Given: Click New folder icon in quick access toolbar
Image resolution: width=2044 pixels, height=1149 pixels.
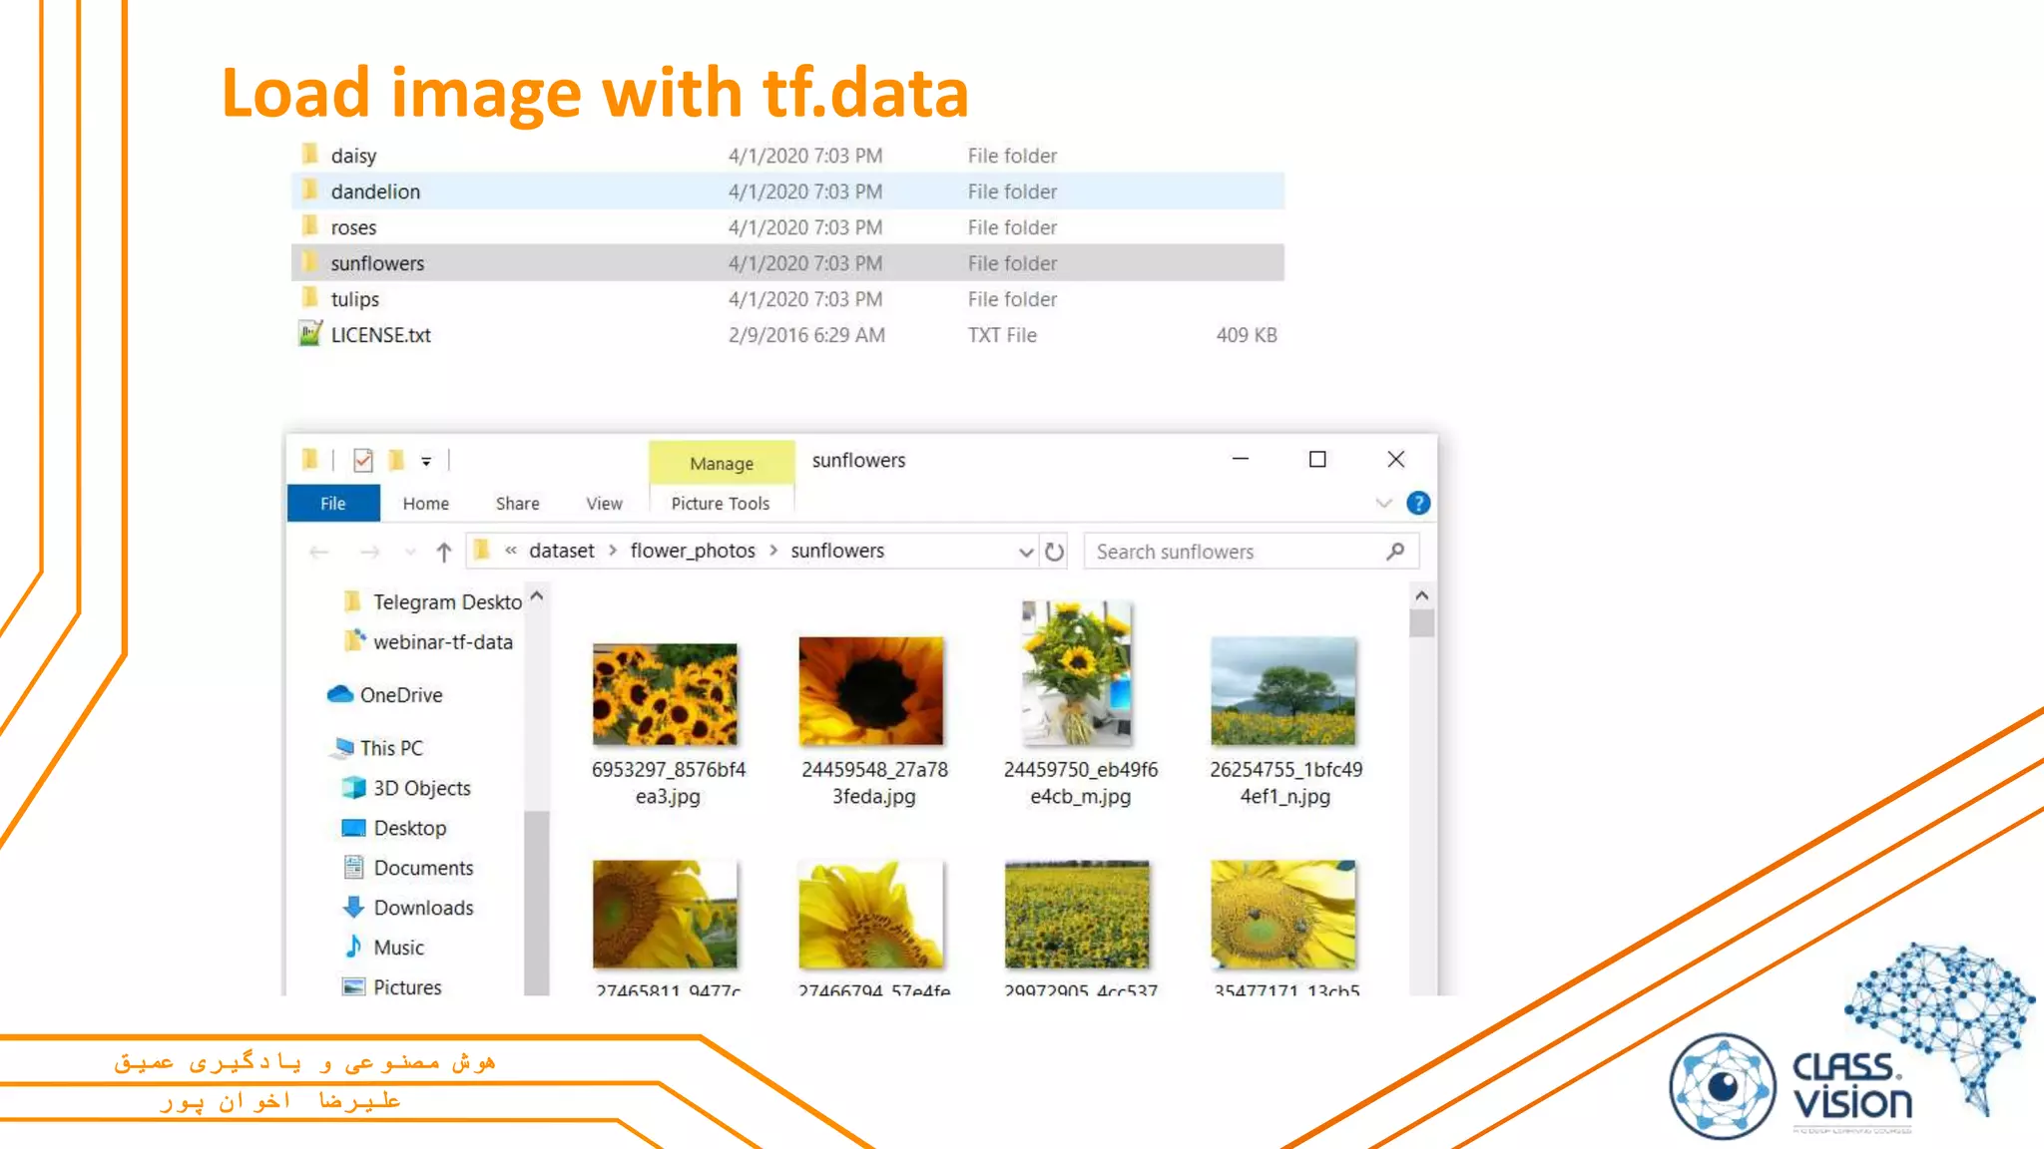Looking at the screenshot, I should pyautogui.click(x=396, y=460).
